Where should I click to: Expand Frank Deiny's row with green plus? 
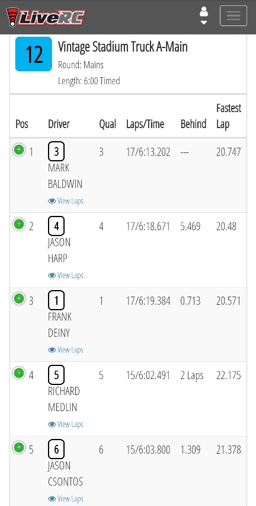[x=19, y=298]
